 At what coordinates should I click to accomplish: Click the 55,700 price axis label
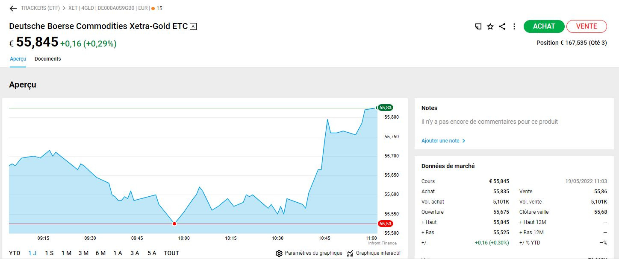tap(392, 156)
